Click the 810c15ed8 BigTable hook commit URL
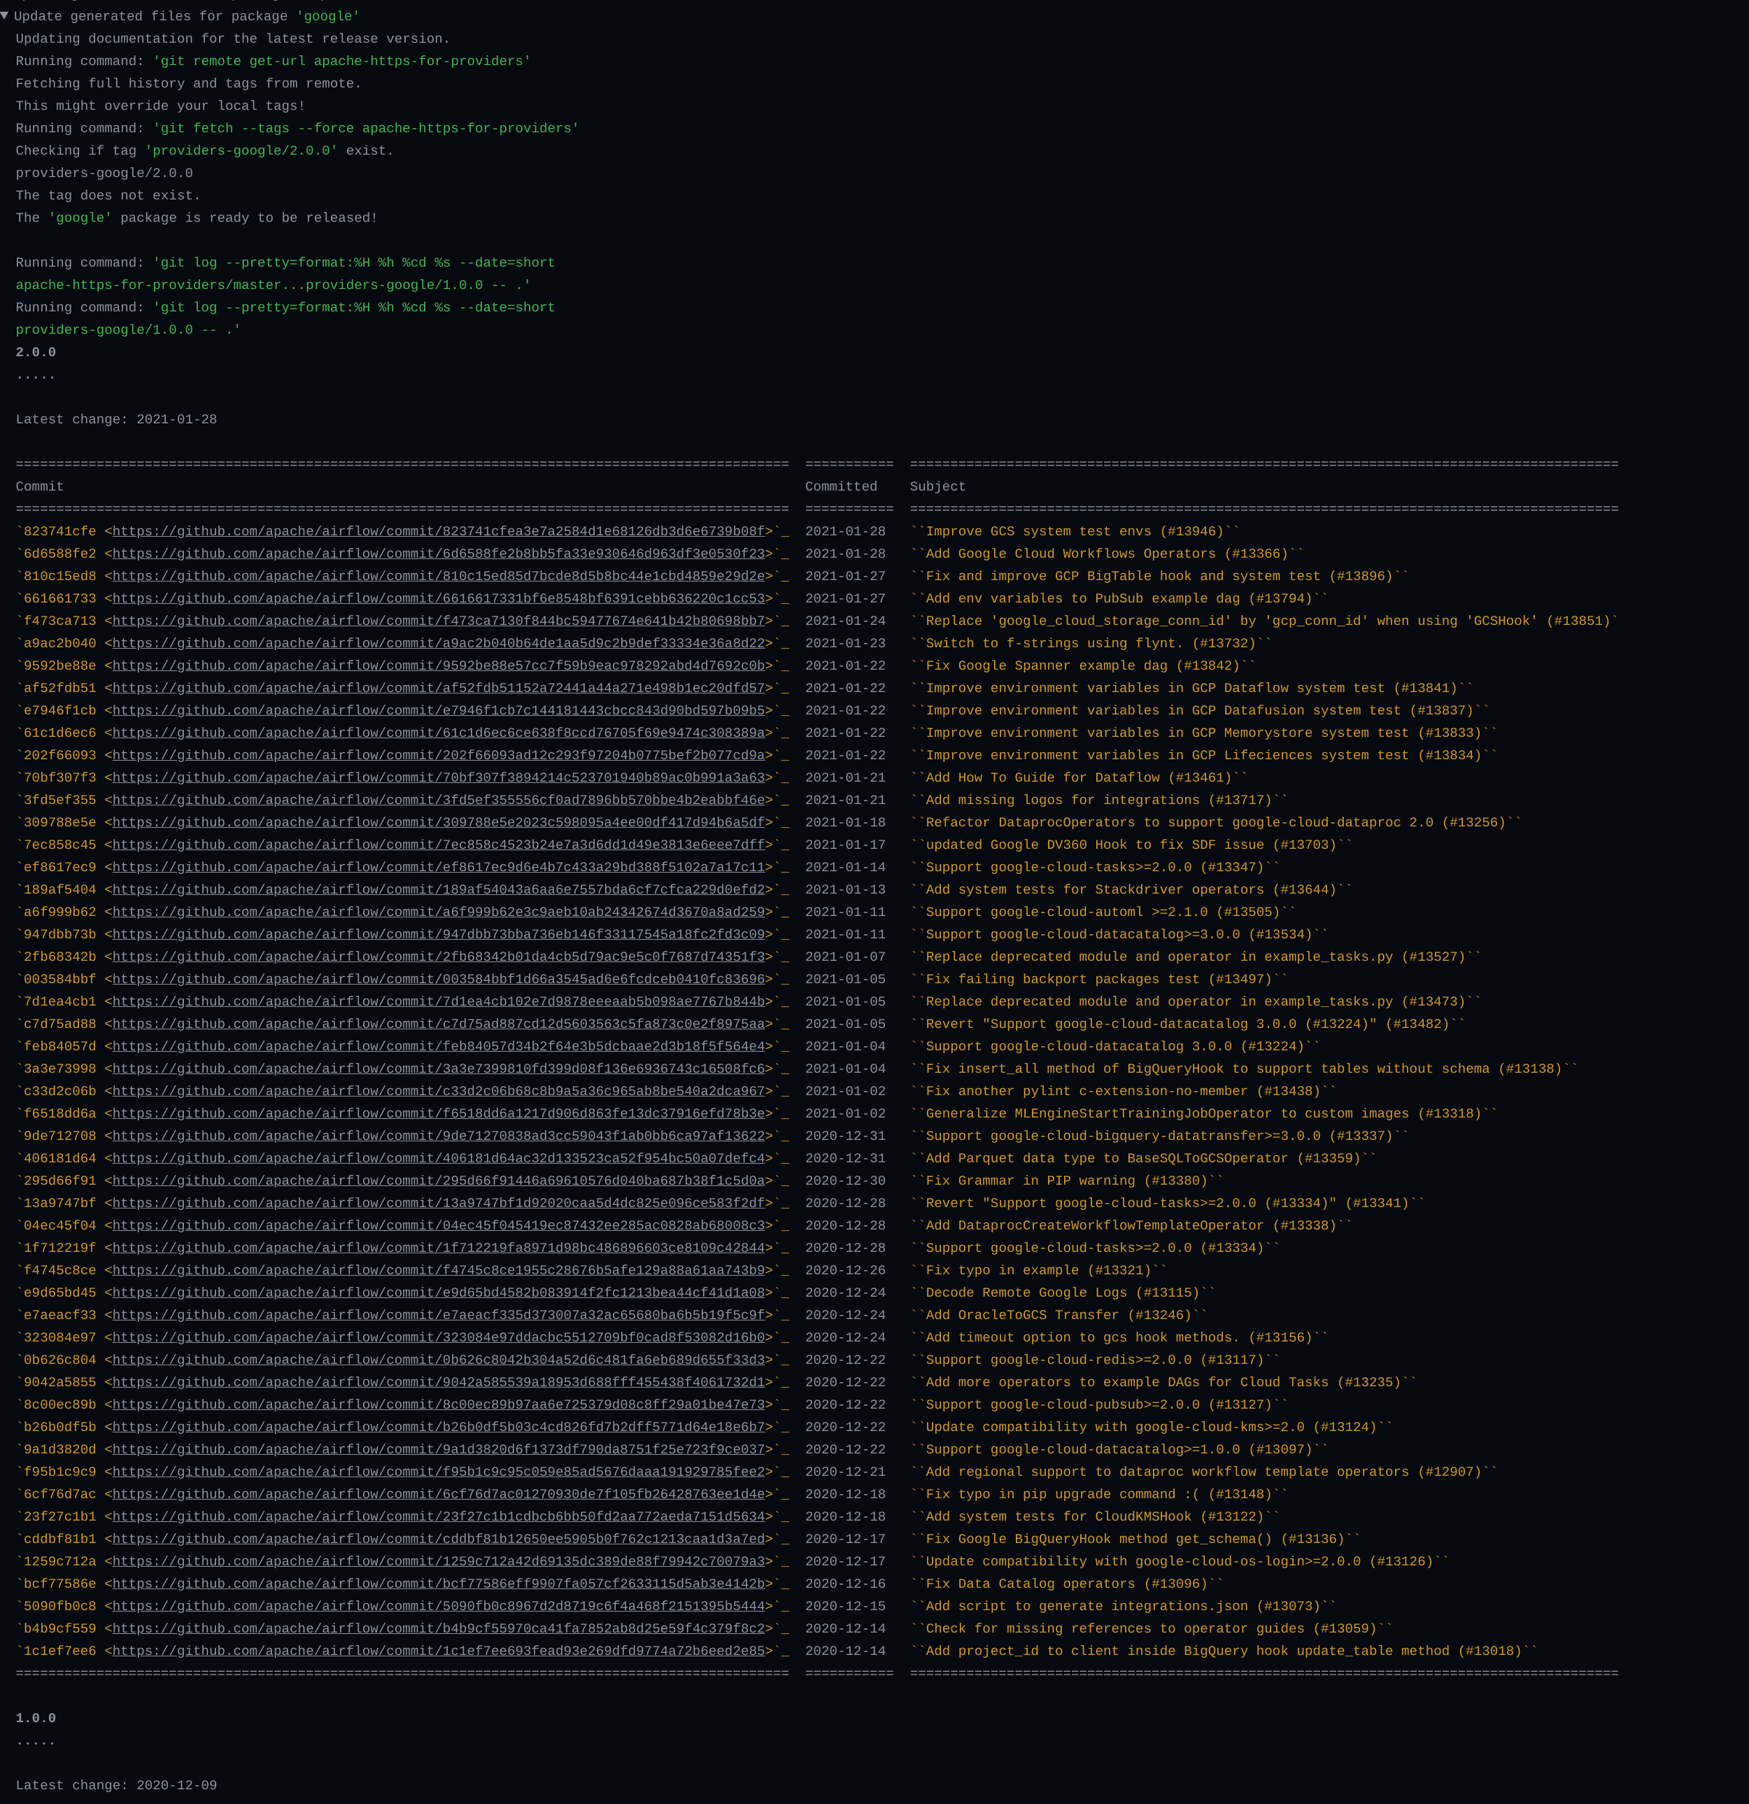 (438, 576)
